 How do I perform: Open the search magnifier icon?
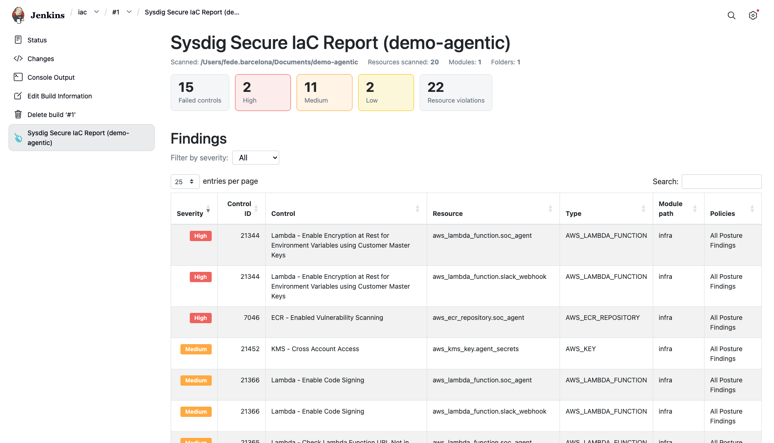click(x=732, y=15)
